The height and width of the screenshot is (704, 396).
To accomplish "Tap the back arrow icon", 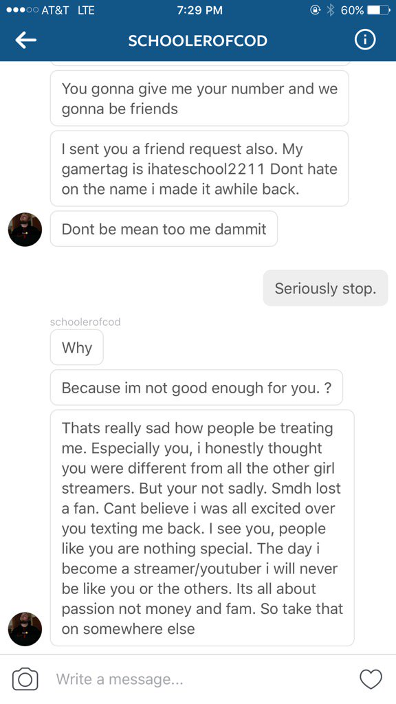I will pyautogui.click(x=25, y=41).
